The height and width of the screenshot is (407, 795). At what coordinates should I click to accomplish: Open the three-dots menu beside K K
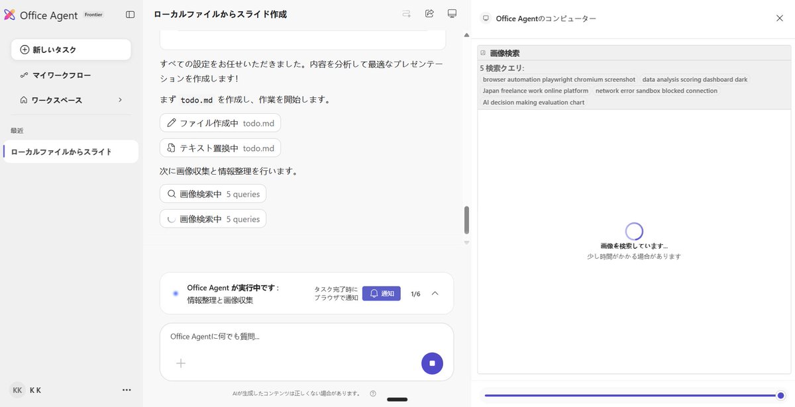[x=127, y=390]
